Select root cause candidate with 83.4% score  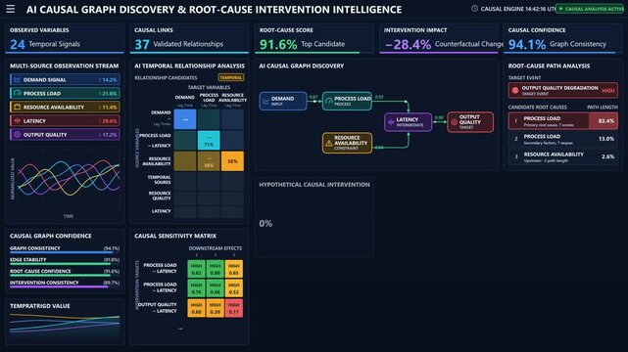[x=563, y=120]
